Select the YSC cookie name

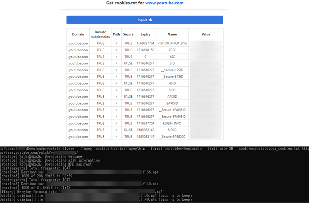tap(172, 57)
